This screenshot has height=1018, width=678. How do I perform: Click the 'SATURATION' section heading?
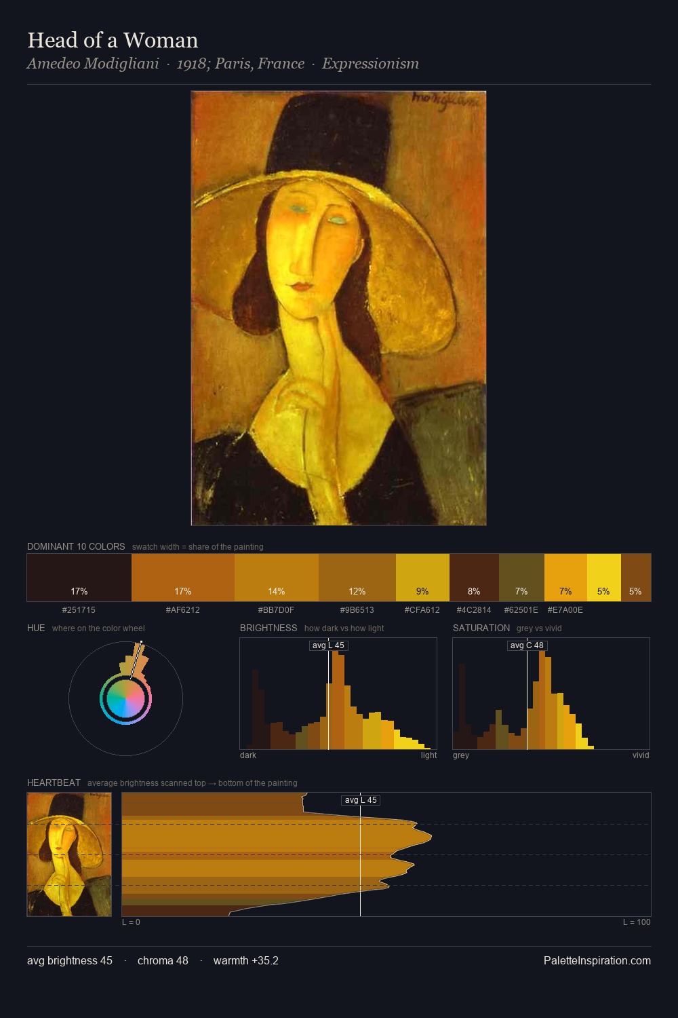[x=481, y=628]
